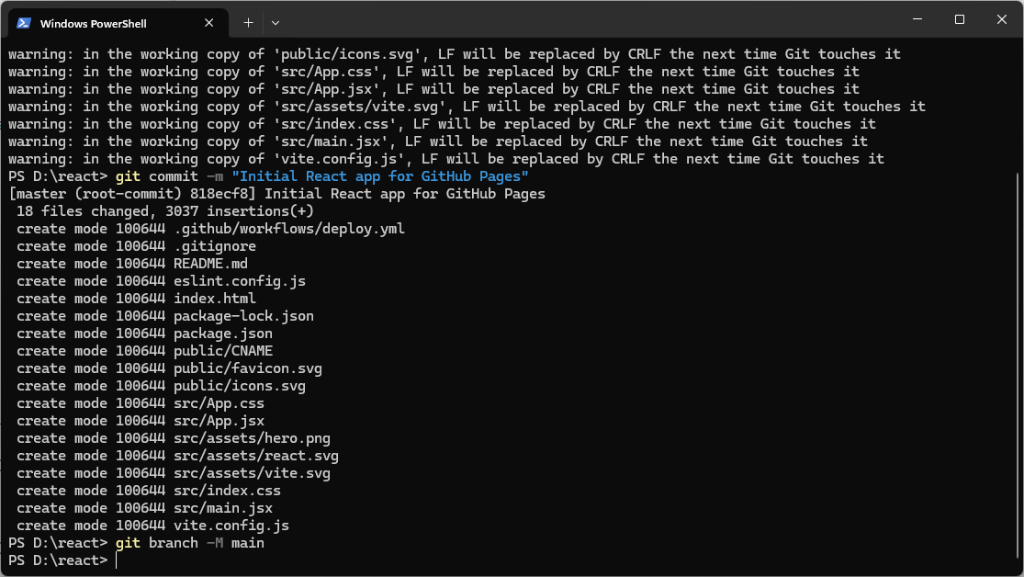The width and height of the screenshot is (1024, 577).
Task: Click the public/favicon.svg line
Action: pos(169,368)
